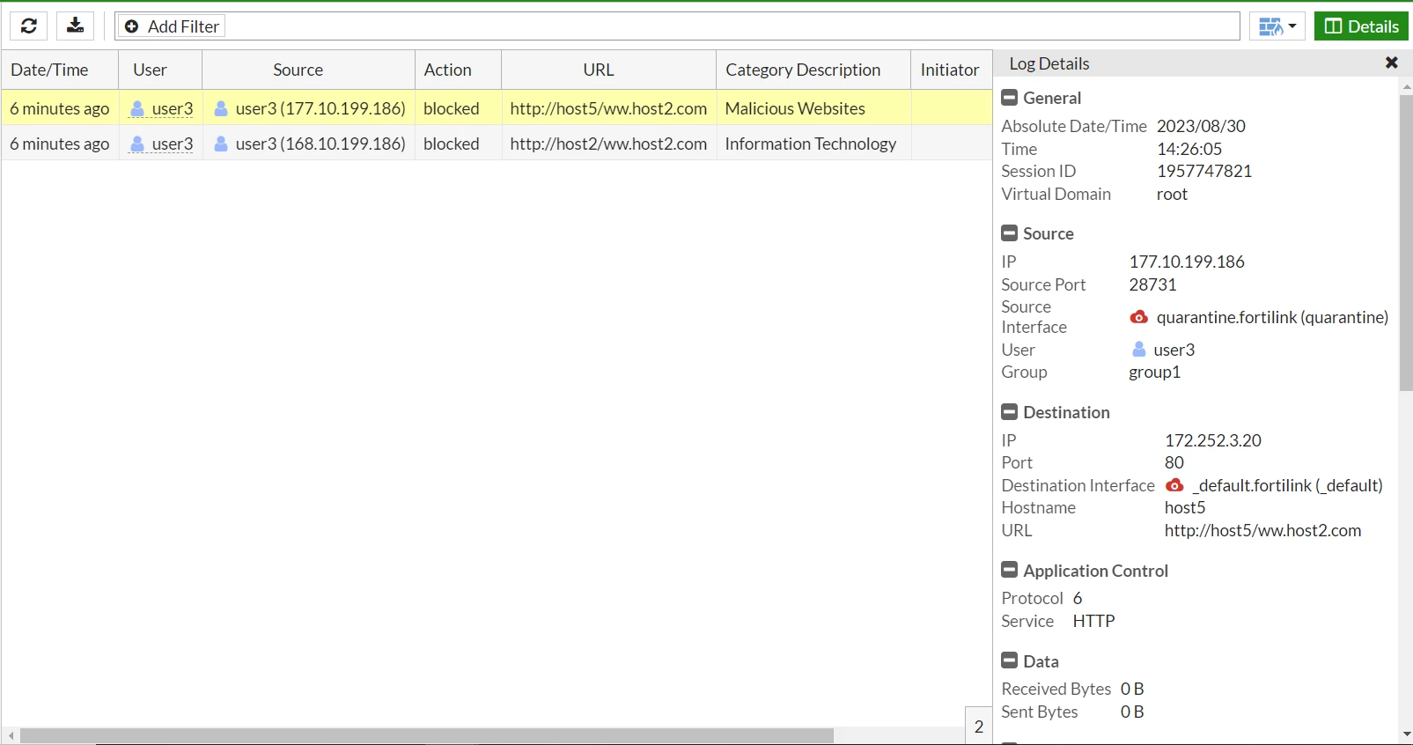This screenshot has width=1413, height=745.
Task: Click Service value HTTP
Action: pos(1093,621)
